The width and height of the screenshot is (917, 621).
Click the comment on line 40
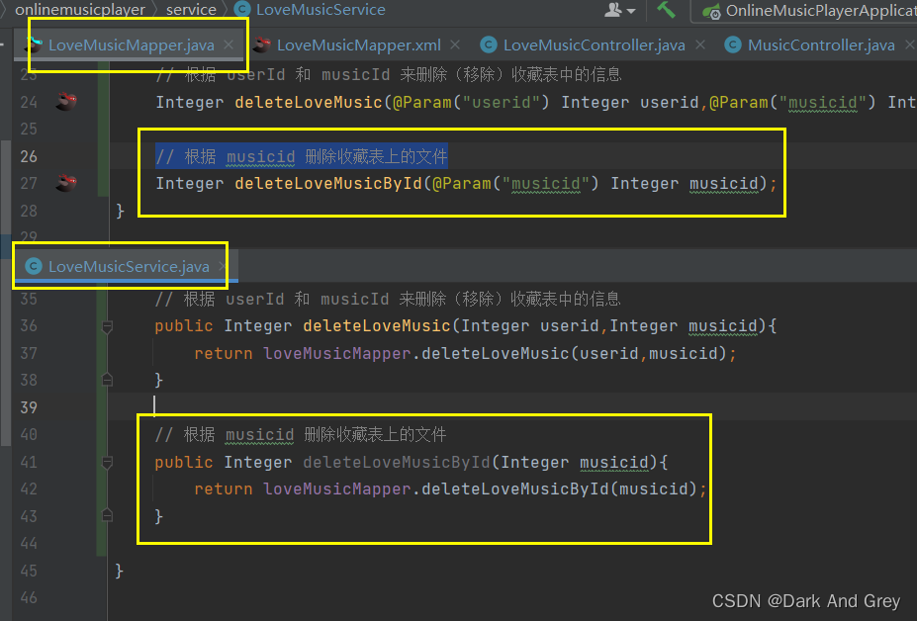click(x=301, y=434)
